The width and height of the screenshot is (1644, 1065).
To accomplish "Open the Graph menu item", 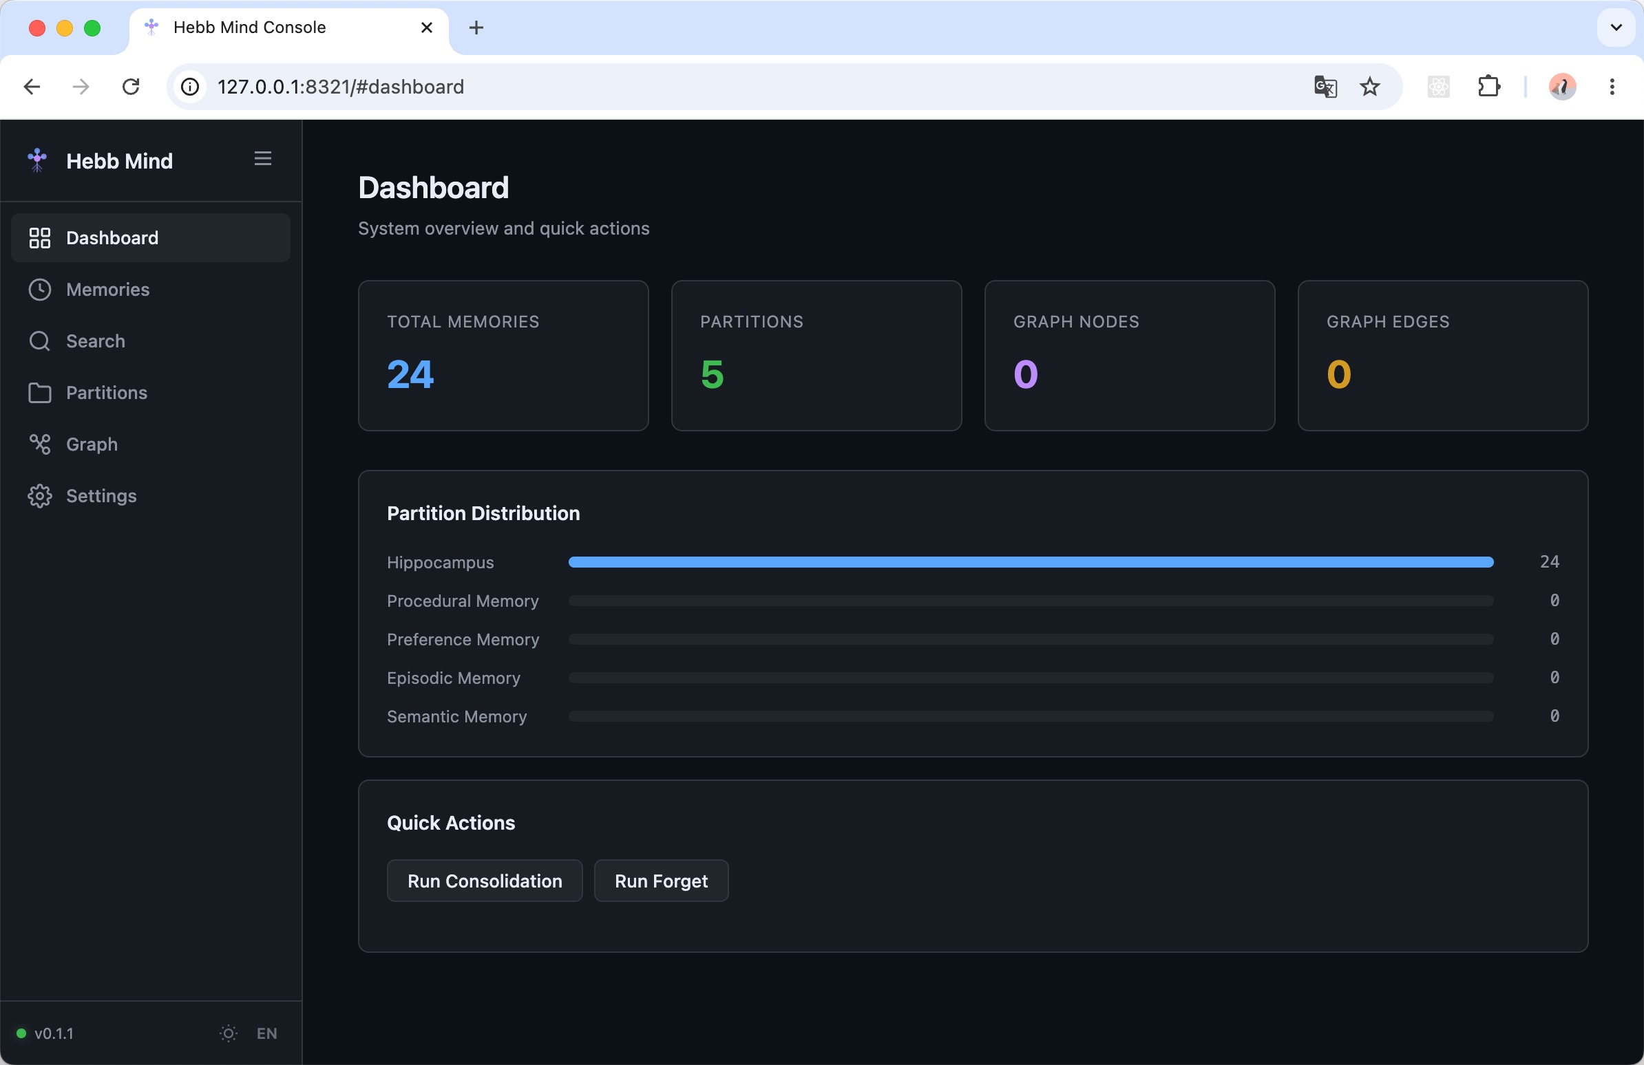I will pyautogui.click(x=151, y=444).
